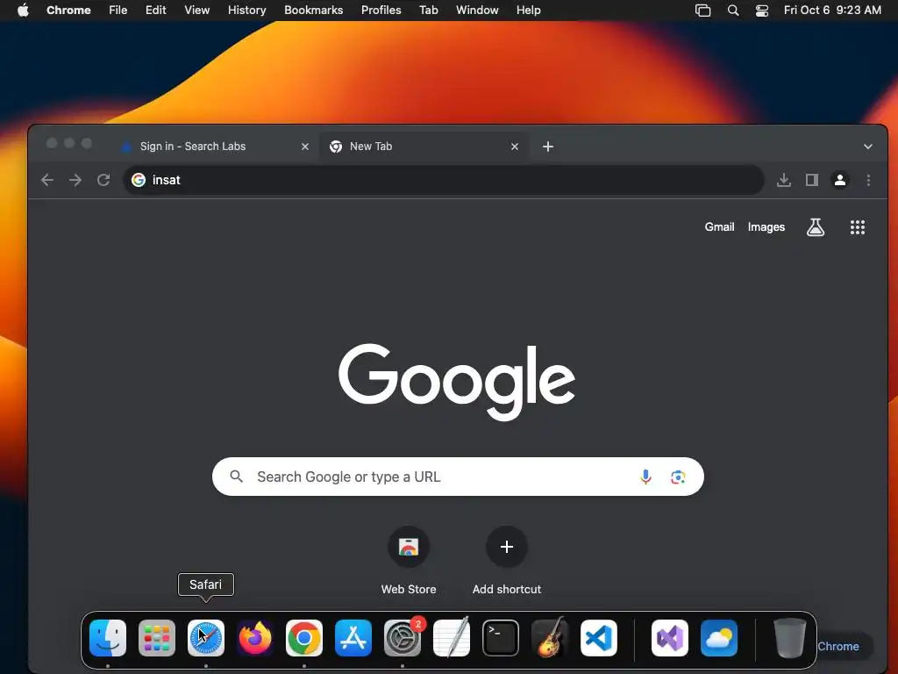Open a new tab with plus button

click(547, 147)
